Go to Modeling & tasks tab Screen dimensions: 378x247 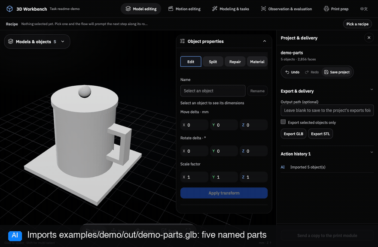(231, 9)
